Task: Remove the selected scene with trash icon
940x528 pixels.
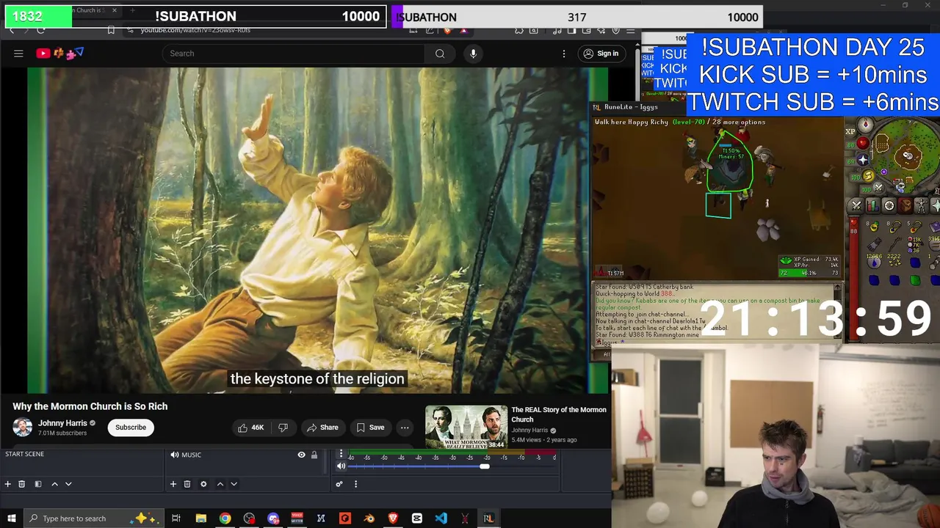Action: click(21, 484)
